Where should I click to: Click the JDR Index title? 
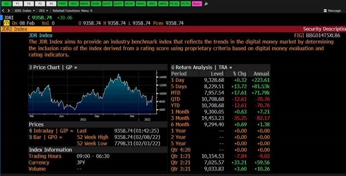[41, 35]
